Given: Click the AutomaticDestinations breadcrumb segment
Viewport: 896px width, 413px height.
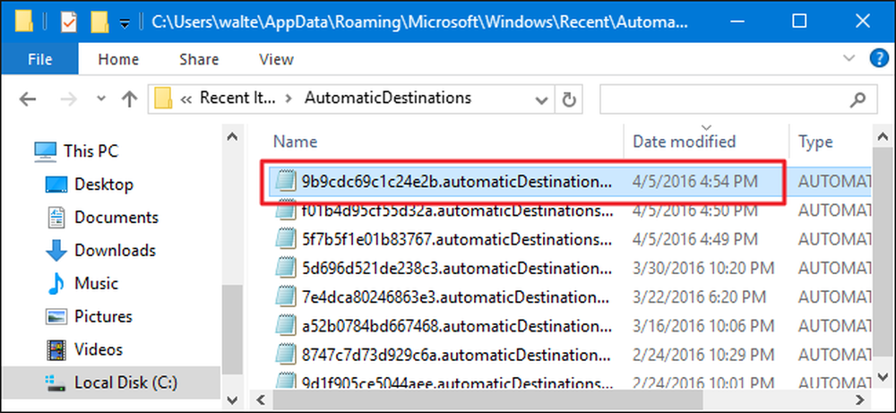Looking at the screenshot, I should 388,99.
